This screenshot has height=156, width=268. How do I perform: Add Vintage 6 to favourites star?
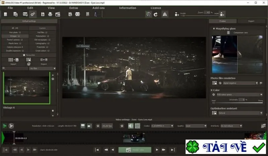click(53, 111)
